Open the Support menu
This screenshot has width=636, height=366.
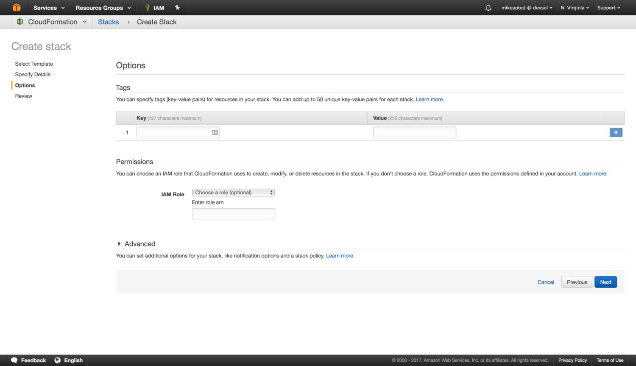click(608, 8)
